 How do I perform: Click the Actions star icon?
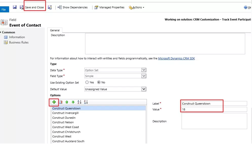[130, 7]
